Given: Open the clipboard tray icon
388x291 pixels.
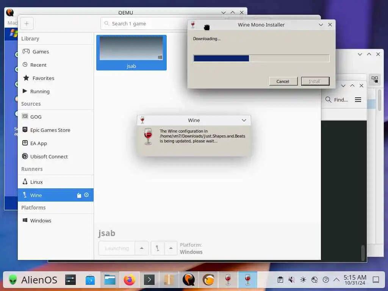Looking at the screenshot, I should (x=280, y=280).
